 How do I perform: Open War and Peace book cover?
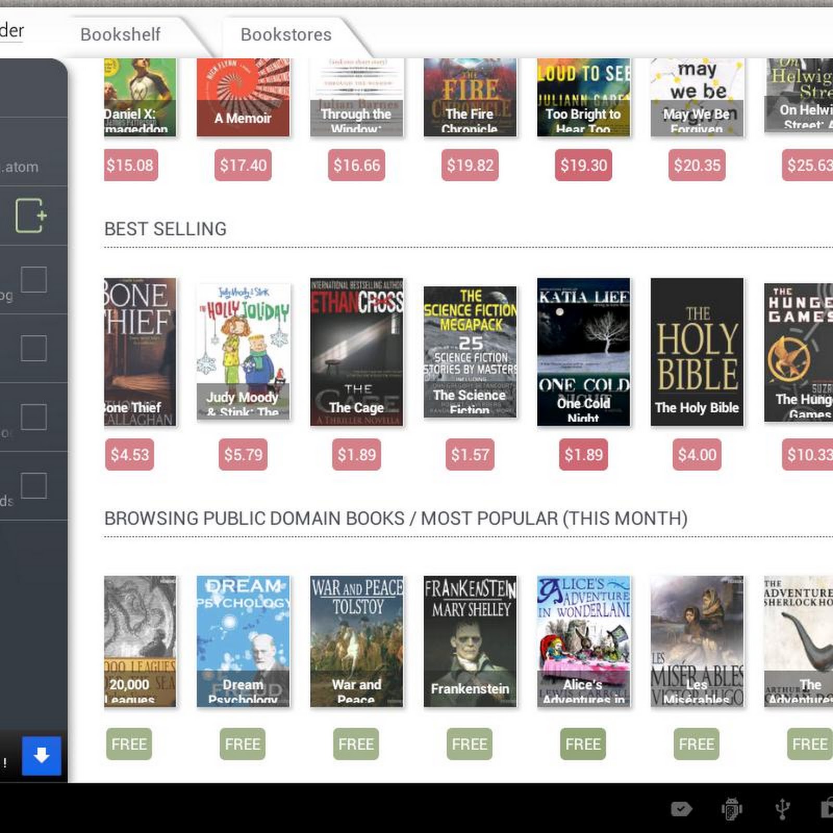[357, 641]
